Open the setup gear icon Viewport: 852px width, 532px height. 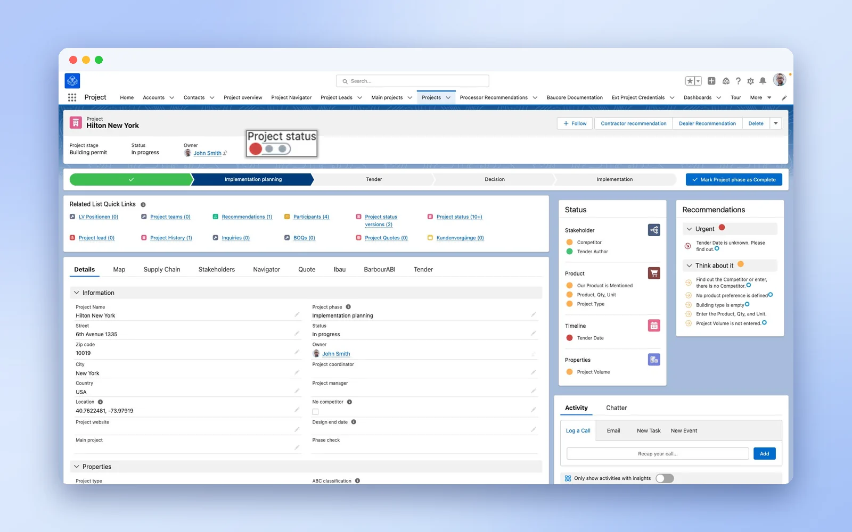point(750,81)
